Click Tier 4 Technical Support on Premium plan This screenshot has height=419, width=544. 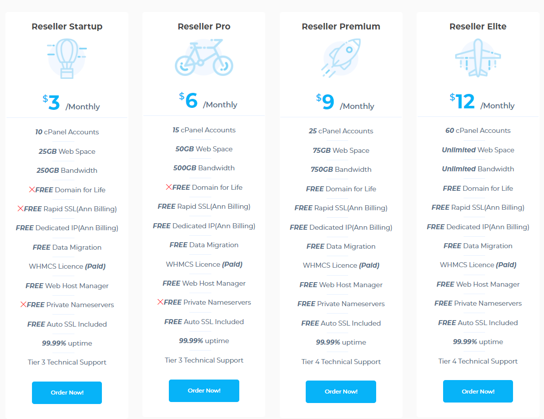(x=341, y=362)
